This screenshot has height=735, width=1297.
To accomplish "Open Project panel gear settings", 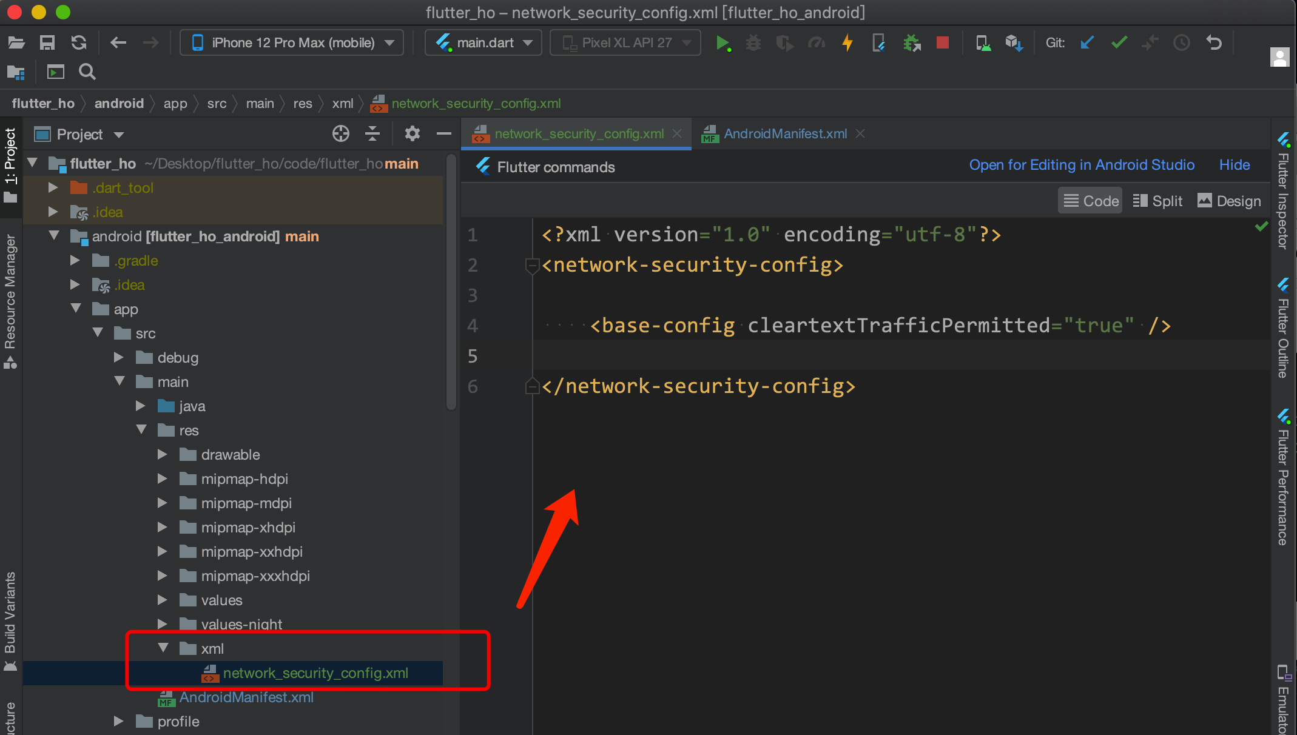I will pyautogui.click(x=413, y=133).
